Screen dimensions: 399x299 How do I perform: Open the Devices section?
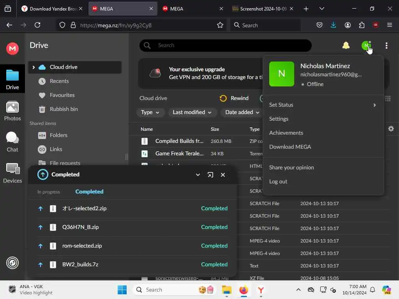[x=12, y=173]
